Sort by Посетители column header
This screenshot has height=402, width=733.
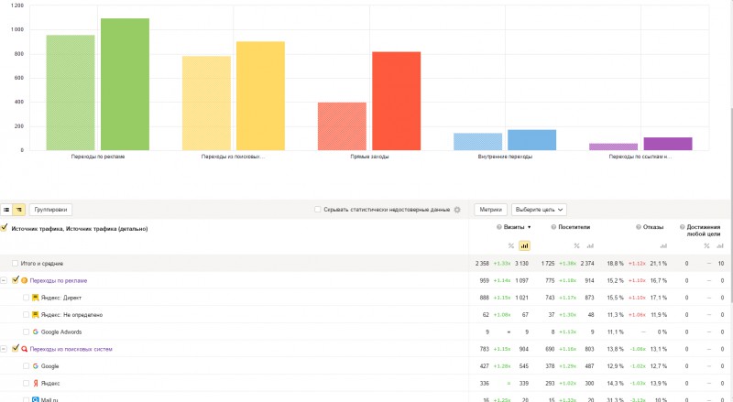574,227
